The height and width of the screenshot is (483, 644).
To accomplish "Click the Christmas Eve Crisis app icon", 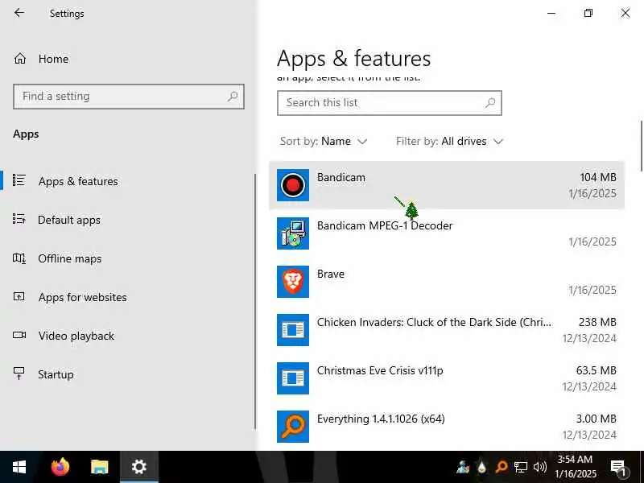I will tap(293, 378).
